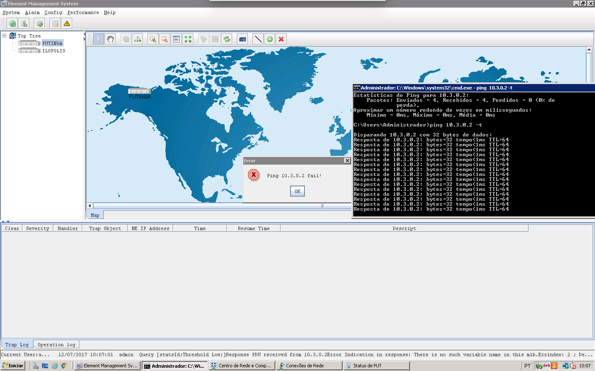Click the zoom out magnifier icon
Viewport: 595px width, 371px height.
tap(164, 39)
